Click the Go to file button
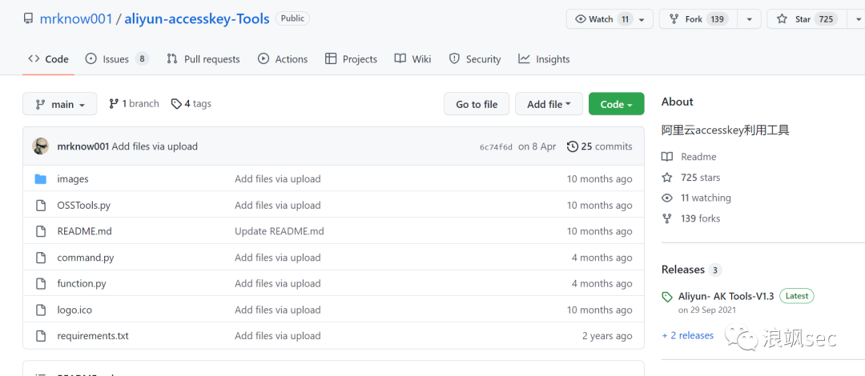 (x=477, y=104)
